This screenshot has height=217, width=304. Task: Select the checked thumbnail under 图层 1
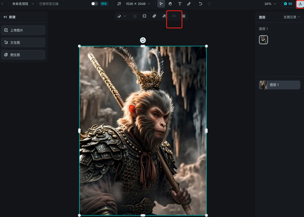(263, 40)
